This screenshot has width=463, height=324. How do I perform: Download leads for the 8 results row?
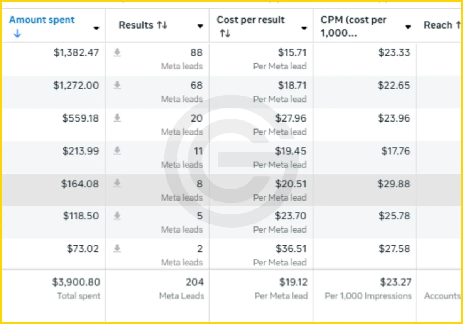coord(117,184)
